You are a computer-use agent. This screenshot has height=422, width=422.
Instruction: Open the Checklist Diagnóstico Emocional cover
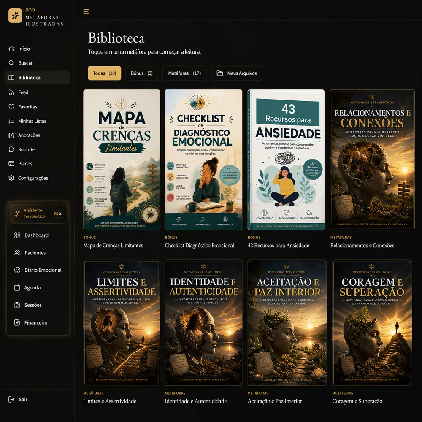coord(203,160)
